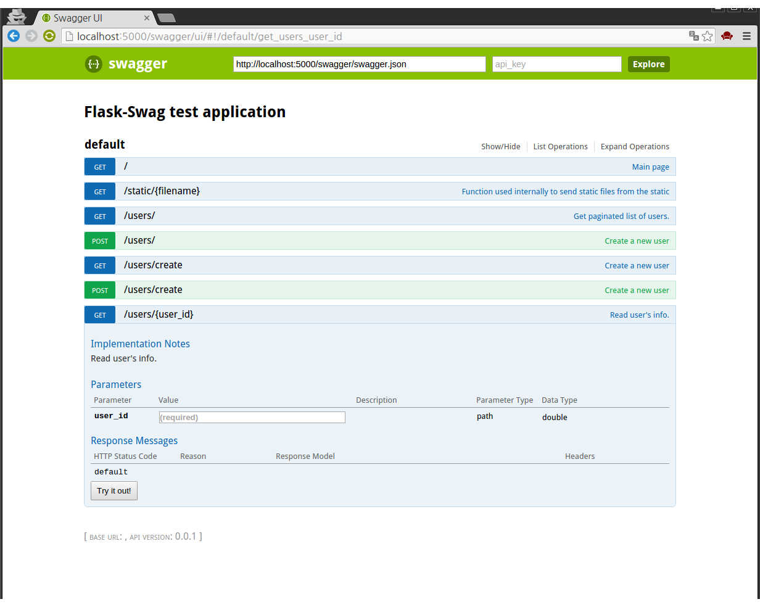
Task: Click the user_id required value field
Action: pos(252,418)
